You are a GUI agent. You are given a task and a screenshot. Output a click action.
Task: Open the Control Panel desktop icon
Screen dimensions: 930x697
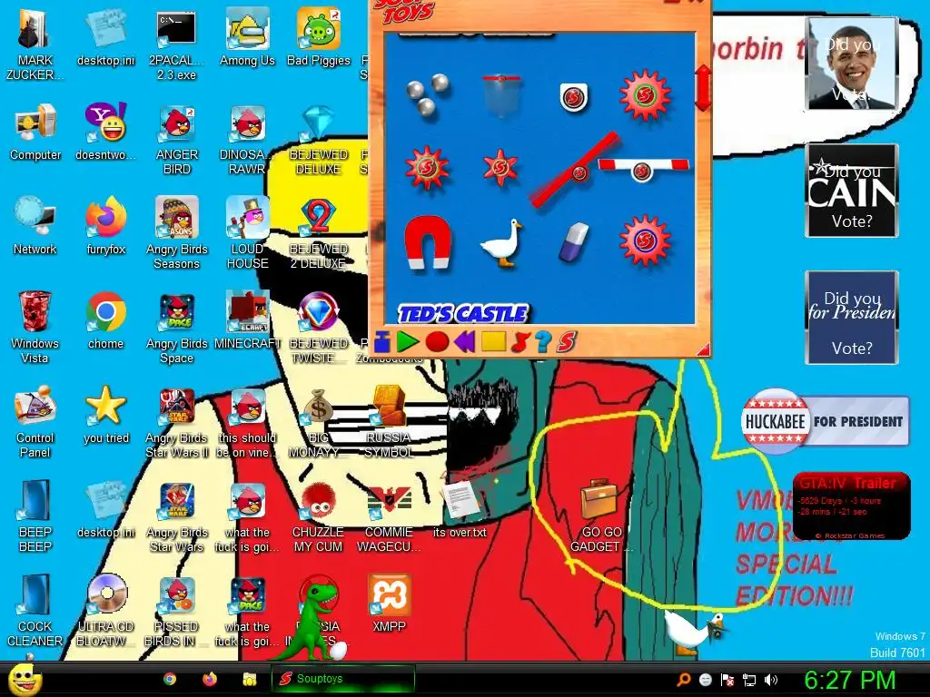pos(35,421)
